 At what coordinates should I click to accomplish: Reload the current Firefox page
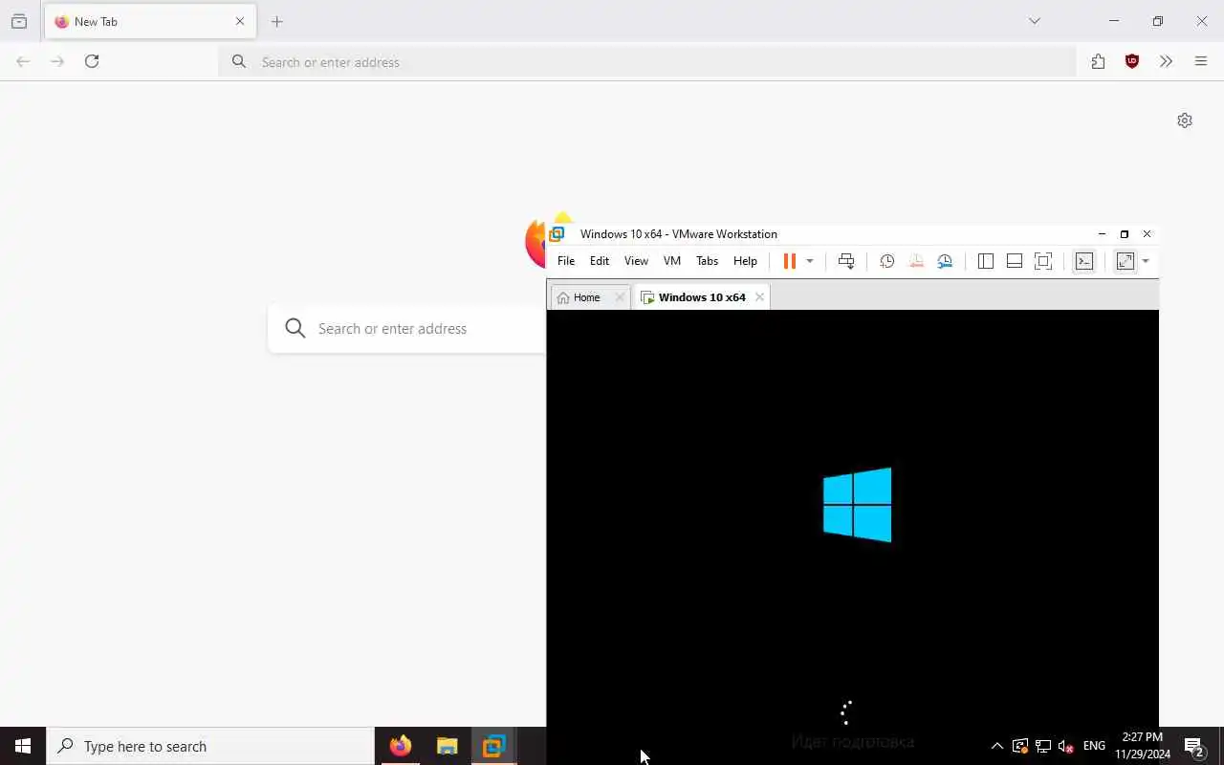[92, 61]
